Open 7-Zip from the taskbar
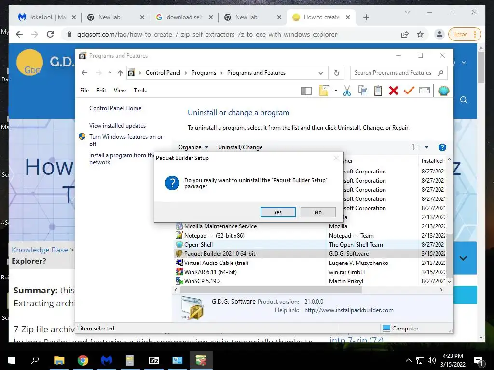 click(154, 360)
